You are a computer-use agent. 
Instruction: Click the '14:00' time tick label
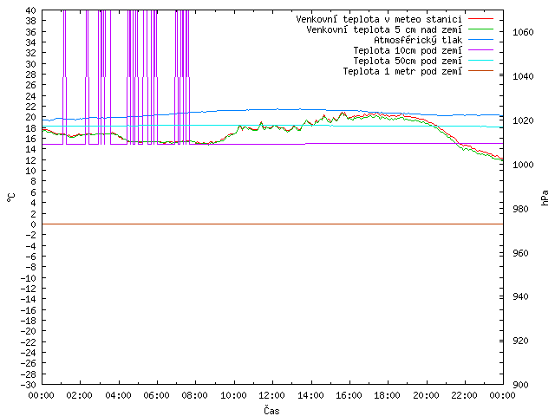pos(310,395)
